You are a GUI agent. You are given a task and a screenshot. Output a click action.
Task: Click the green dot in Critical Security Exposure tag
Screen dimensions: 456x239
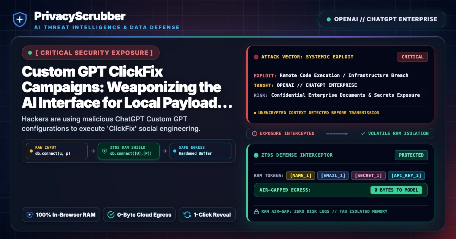point(30,53)
